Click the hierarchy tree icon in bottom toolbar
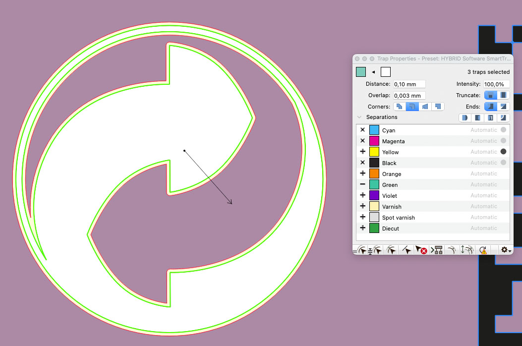522x346 pixels. pyautogui.click(x=437, y=250)
